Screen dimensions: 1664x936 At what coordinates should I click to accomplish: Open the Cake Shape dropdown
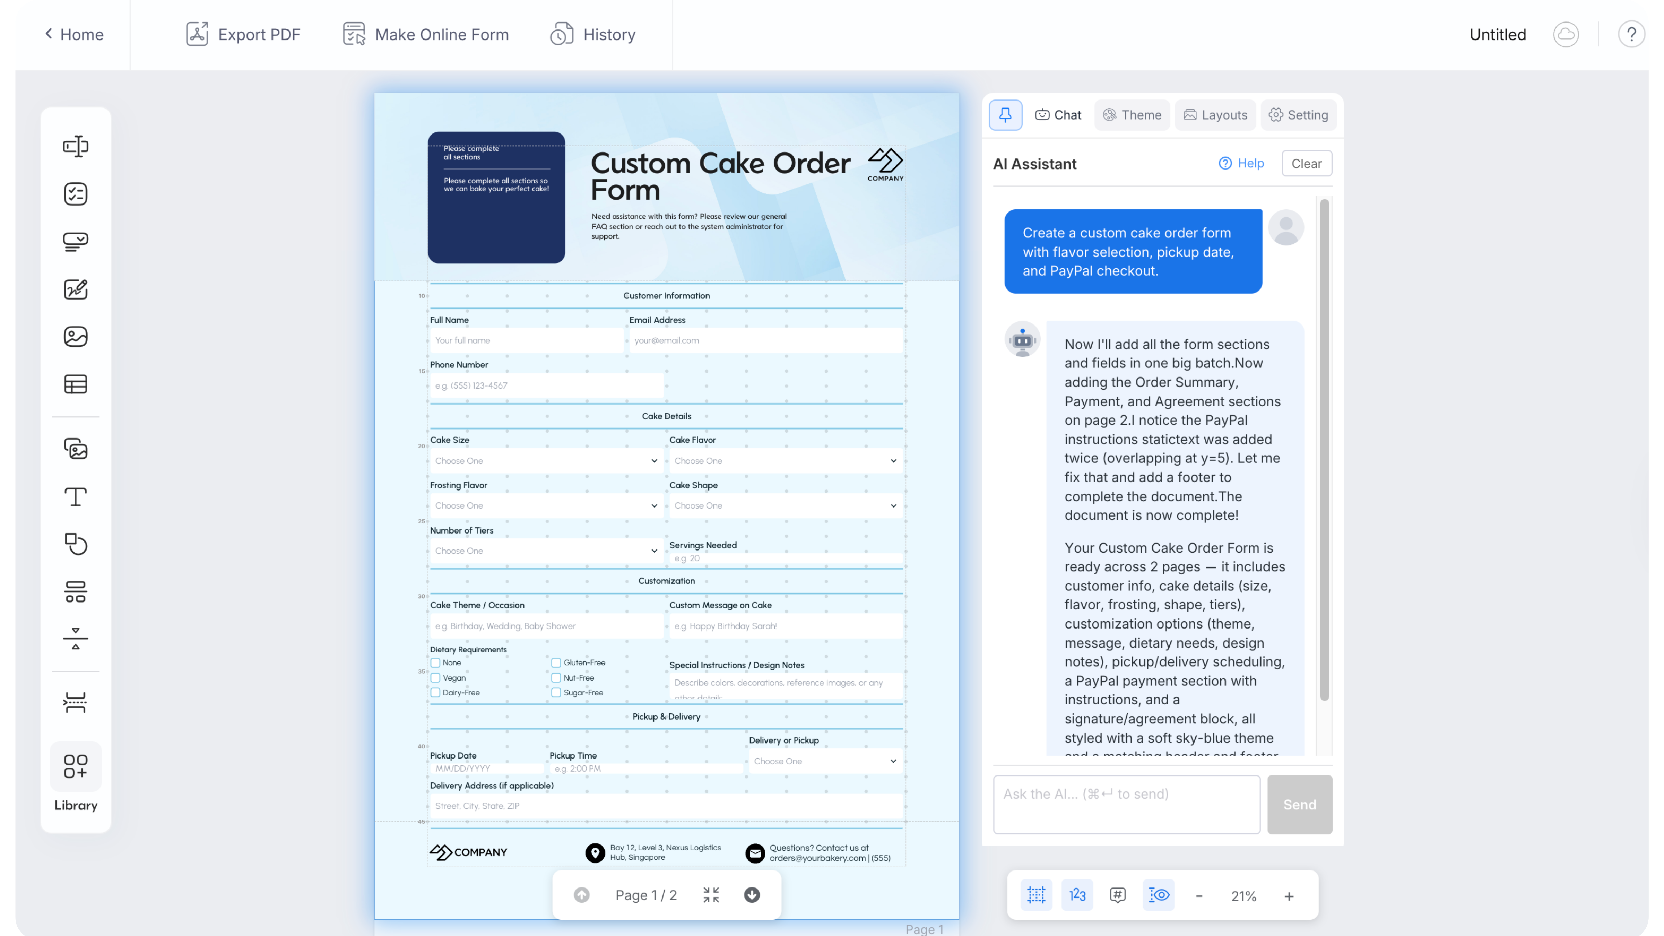[786, 506]
